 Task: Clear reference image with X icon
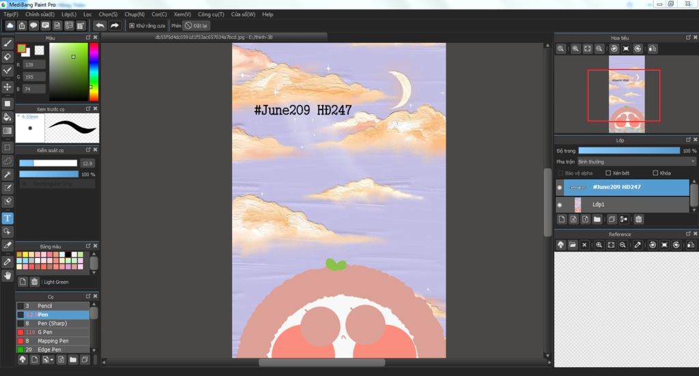584,245
